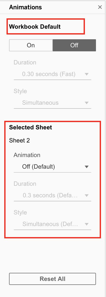Click the Style label under Selected Sheet
The image size is (106, 297).
click(x=20, y=212)
